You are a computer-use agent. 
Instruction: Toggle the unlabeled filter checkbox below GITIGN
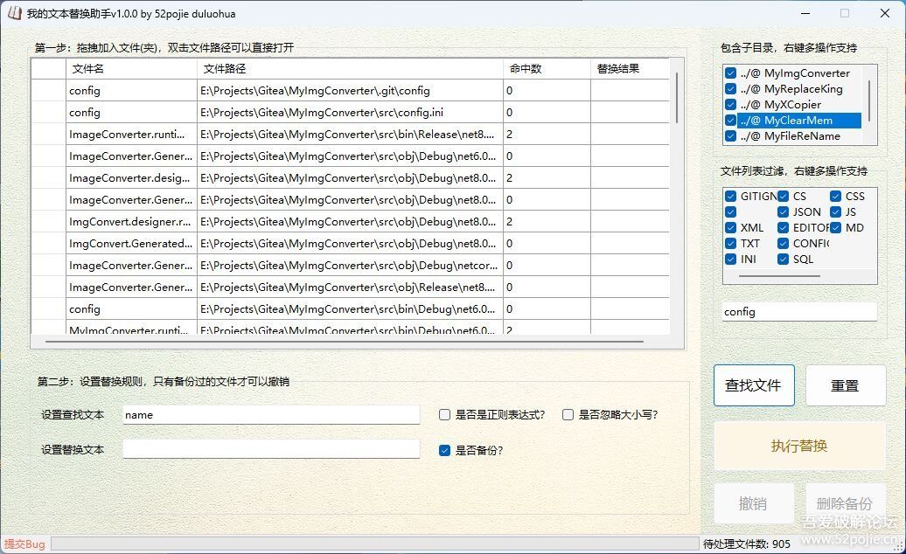[730, 211]
